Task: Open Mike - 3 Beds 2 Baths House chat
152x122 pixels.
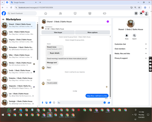Action: pos(19,56)
